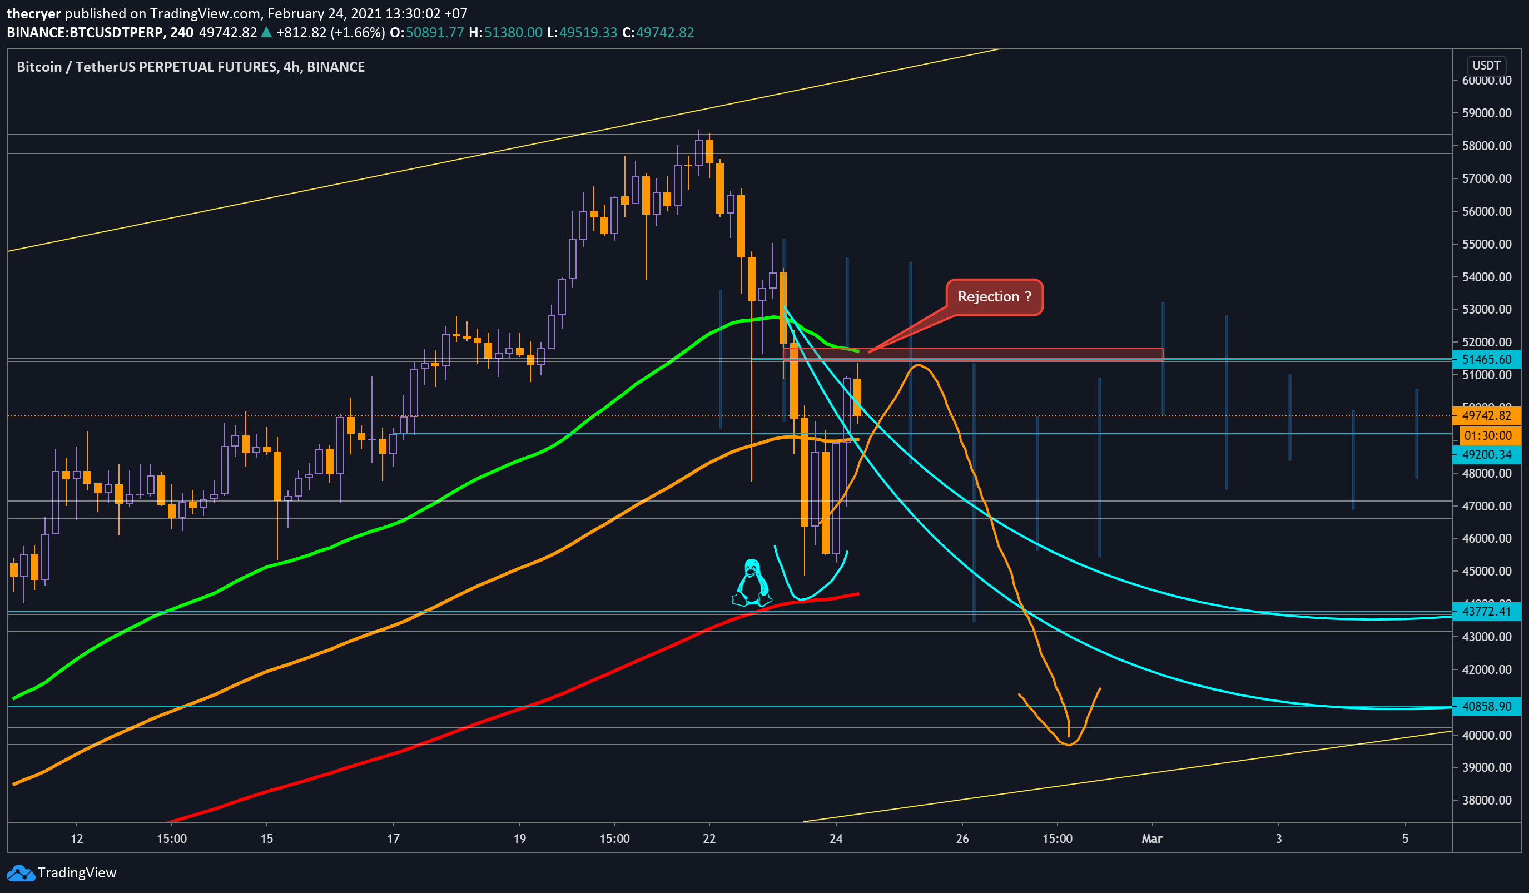The image size is (1529, 893).
Task: Click the TradingView wordmark text at bottom
Action: (x=77, y=873)
